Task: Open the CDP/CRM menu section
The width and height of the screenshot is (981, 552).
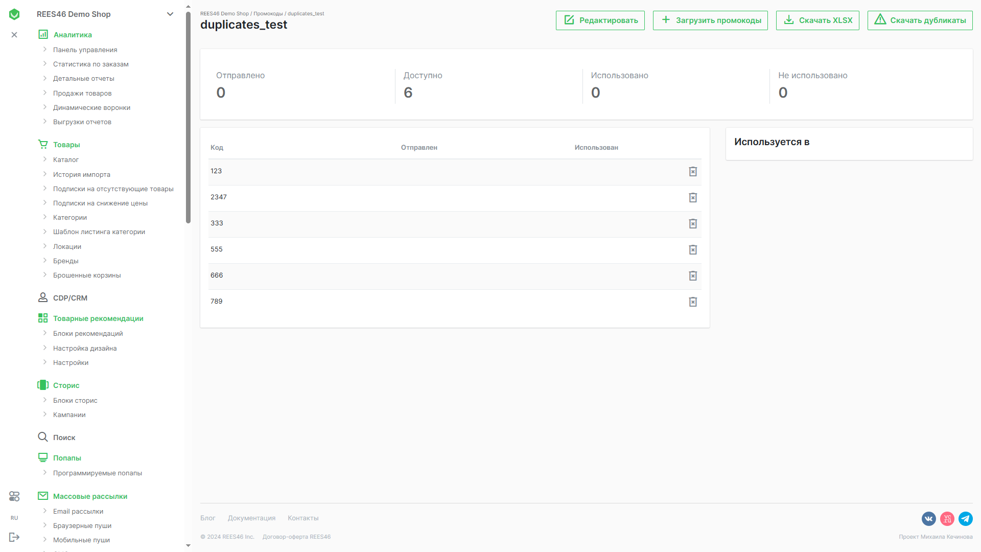Action: pyautogui.click(x=70, y=298)
